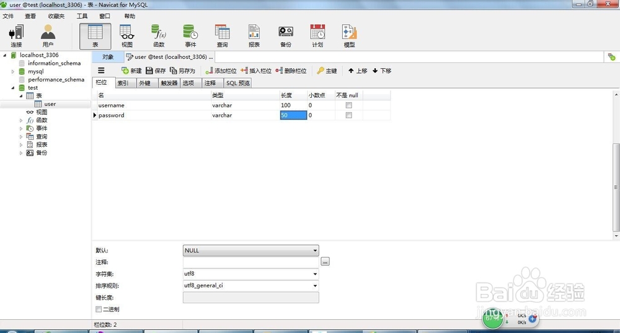Screen dimensions: 620x333
Task: Switch to the Objects (对象) tab
Action: 108,57
